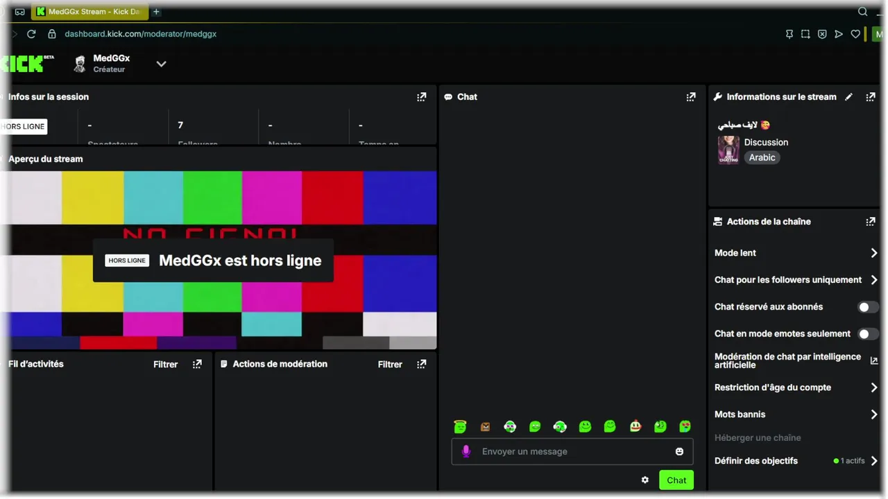The height and width of the screenshot is (499, 888).
Task: Insert the white headset emote
Action: (x=560, y=426)
